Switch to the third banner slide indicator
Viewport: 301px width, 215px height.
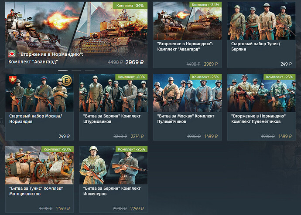90,71
